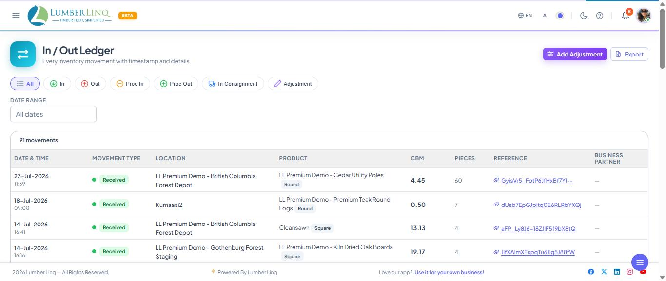
Task: Click the Round tag on Cedar Utility Poles
Action: (292, 184)
